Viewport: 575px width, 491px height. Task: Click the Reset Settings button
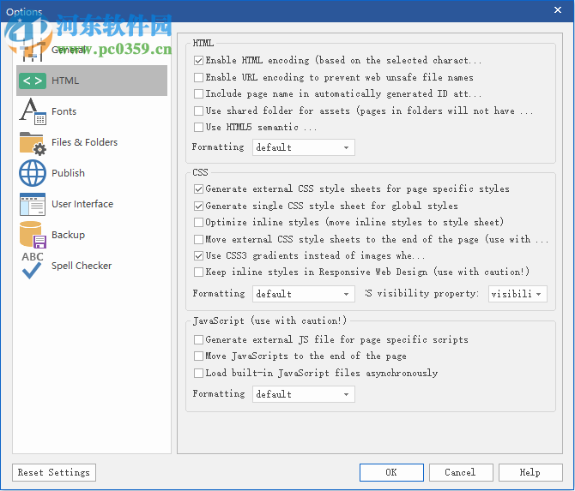point(54,473)
